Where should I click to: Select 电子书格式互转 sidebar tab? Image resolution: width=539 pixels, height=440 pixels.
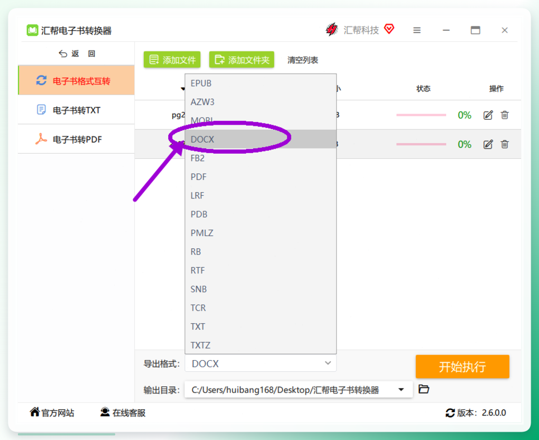pyautogui.click(x=76, y=81)
